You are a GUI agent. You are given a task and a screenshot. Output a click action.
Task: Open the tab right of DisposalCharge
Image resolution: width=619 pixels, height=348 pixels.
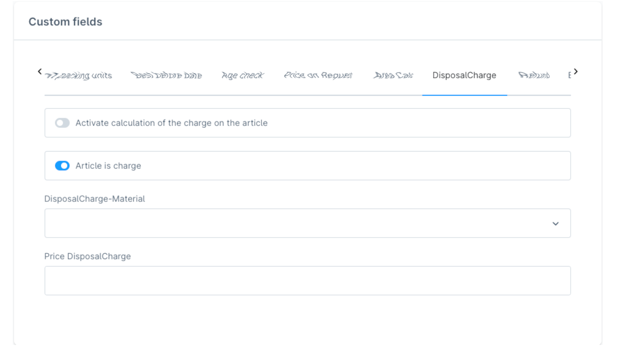click(534, 75)
